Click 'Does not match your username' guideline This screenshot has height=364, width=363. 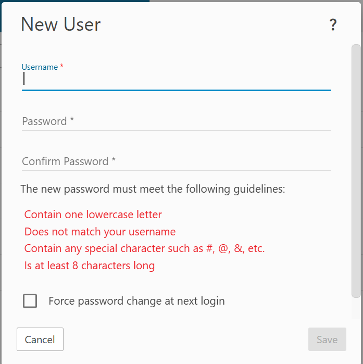100,232
